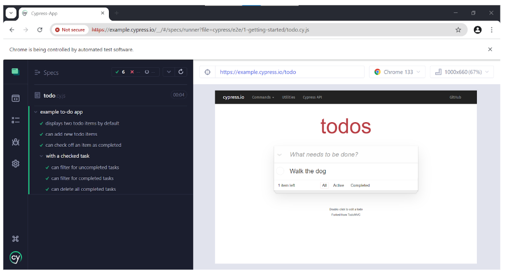This screenshot has width=505, height=275.
Task: Reload the Chrome page
Action: pos(40,30)
